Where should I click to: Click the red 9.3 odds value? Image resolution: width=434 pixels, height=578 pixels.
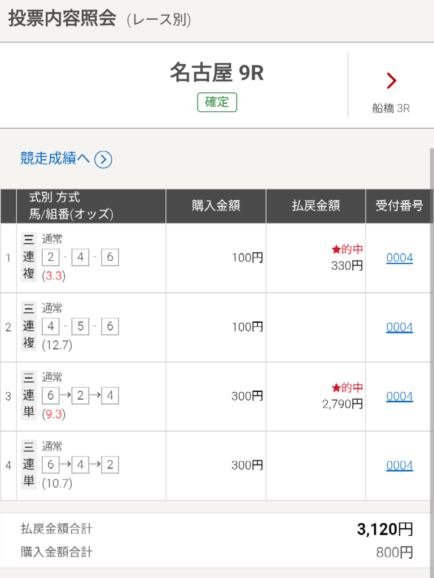click(x=54, y=414)
